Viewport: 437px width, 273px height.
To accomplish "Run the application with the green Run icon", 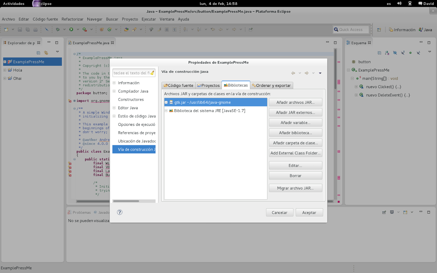I will coord(71,29).
